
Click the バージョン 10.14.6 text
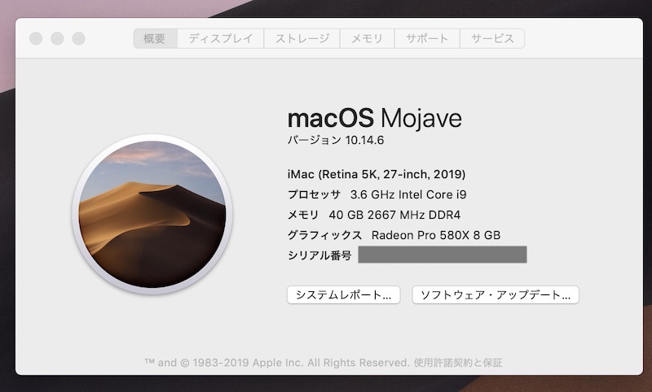pyautogui.click(x=336, y=140)
